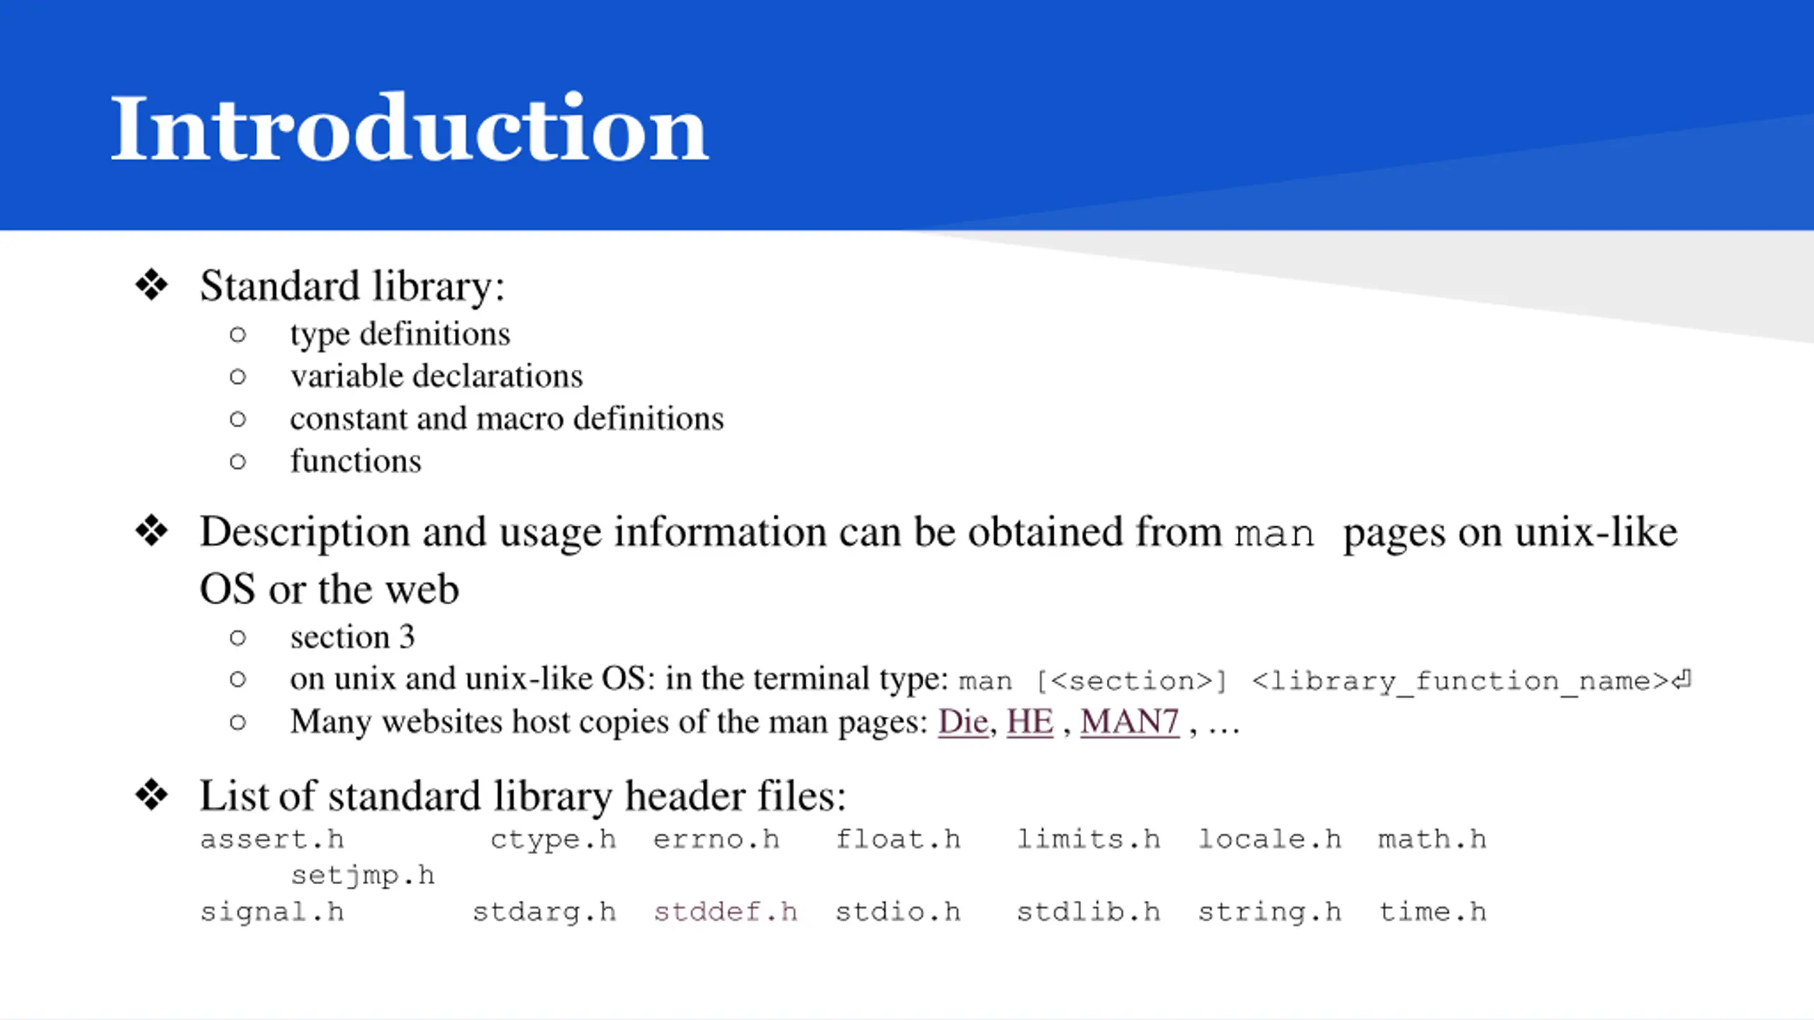Click the monospace 'man' word in description

(x=1274, y=533)
